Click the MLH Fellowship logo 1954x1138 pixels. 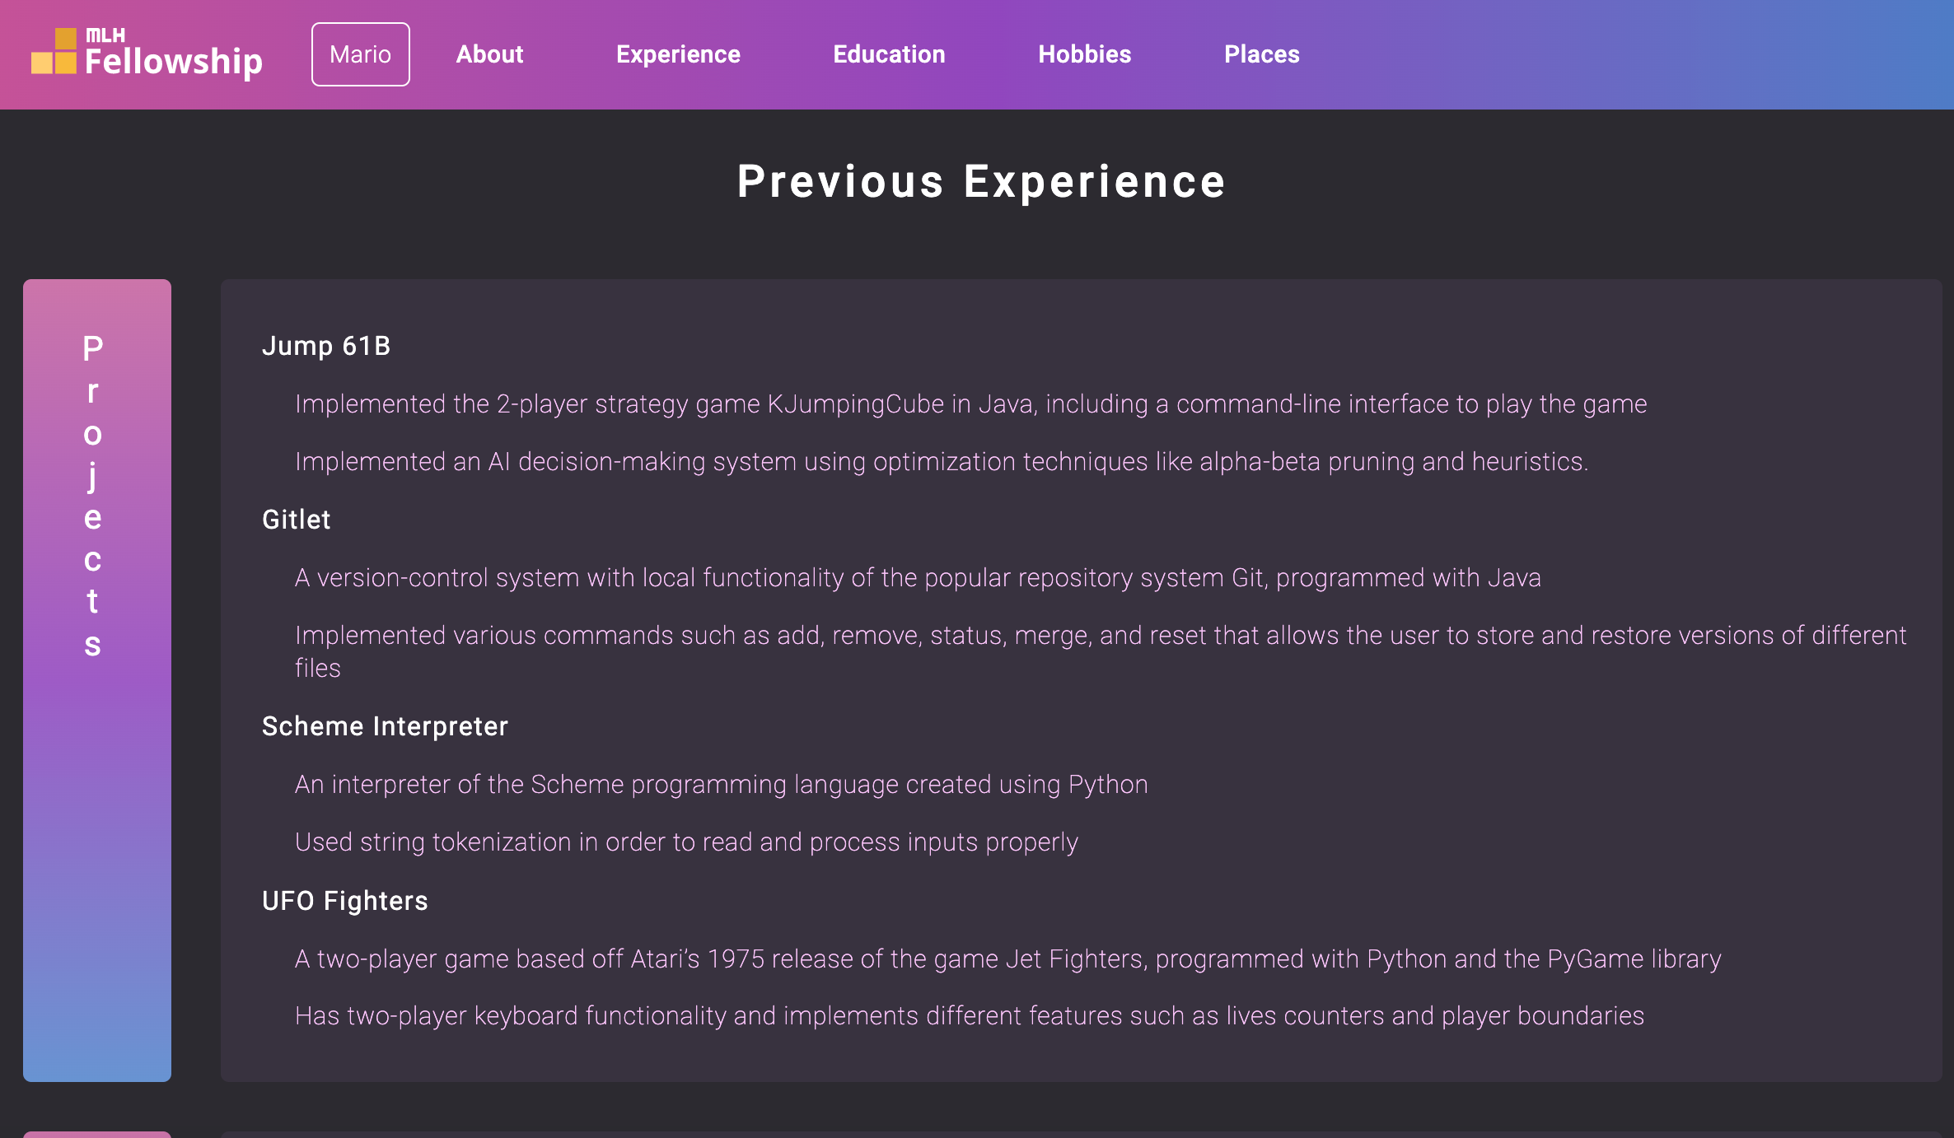[x=147, y=54]
